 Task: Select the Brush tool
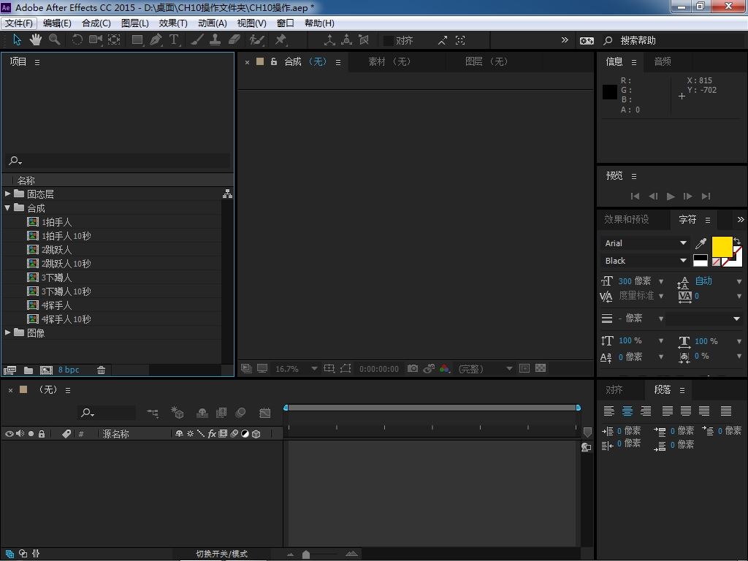197,40
